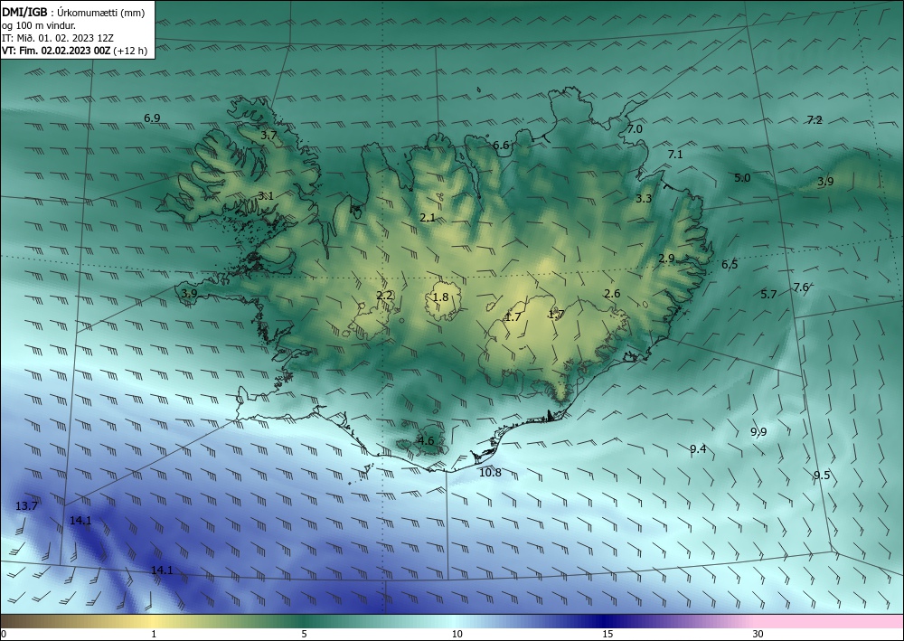Select the legend tick label '15'
Image resolution: width=904 pixels, height=641 pixels.
(607, 635)
